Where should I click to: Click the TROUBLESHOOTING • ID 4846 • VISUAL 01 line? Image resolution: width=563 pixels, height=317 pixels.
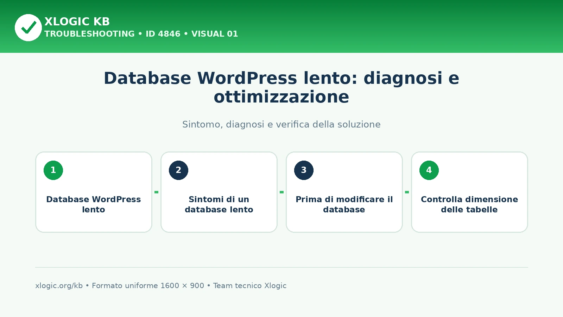[x=141, y=34]
